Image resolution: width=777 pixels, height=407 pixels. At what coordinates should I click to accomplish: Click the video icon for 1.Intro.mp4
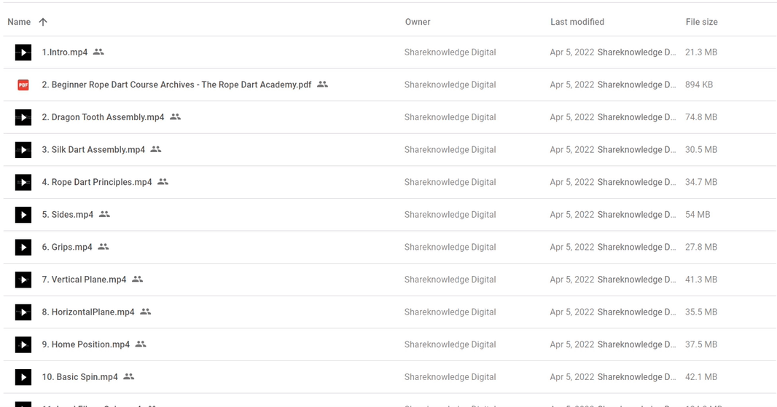tap(23, 52)
